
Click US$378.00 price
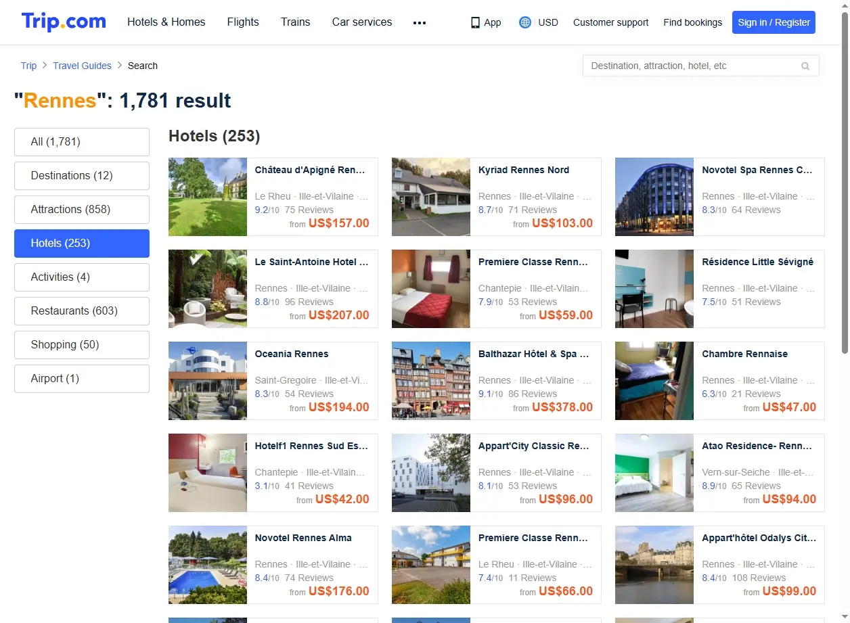562,407
